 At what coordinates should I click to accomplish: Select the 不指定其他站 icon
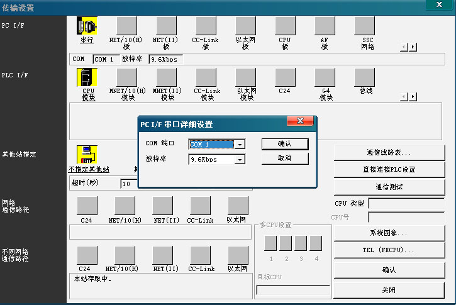click(87, 155)
